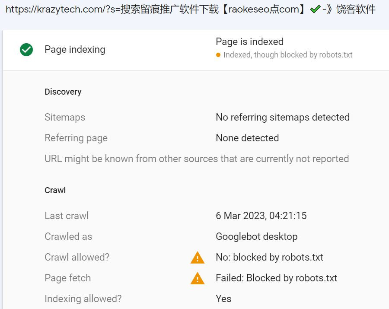Viewport: 389px width, 309px height.
Task: Click the Discovery section heading
Action: point(63,92)
